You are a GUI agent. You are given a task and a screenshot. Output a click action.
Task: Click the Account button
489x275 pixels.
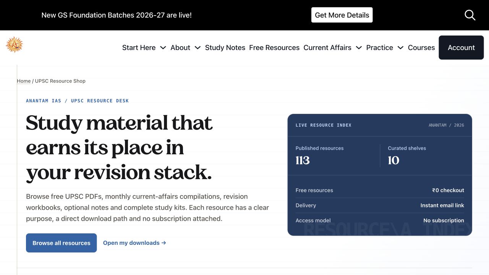click(x=461, y=48)
